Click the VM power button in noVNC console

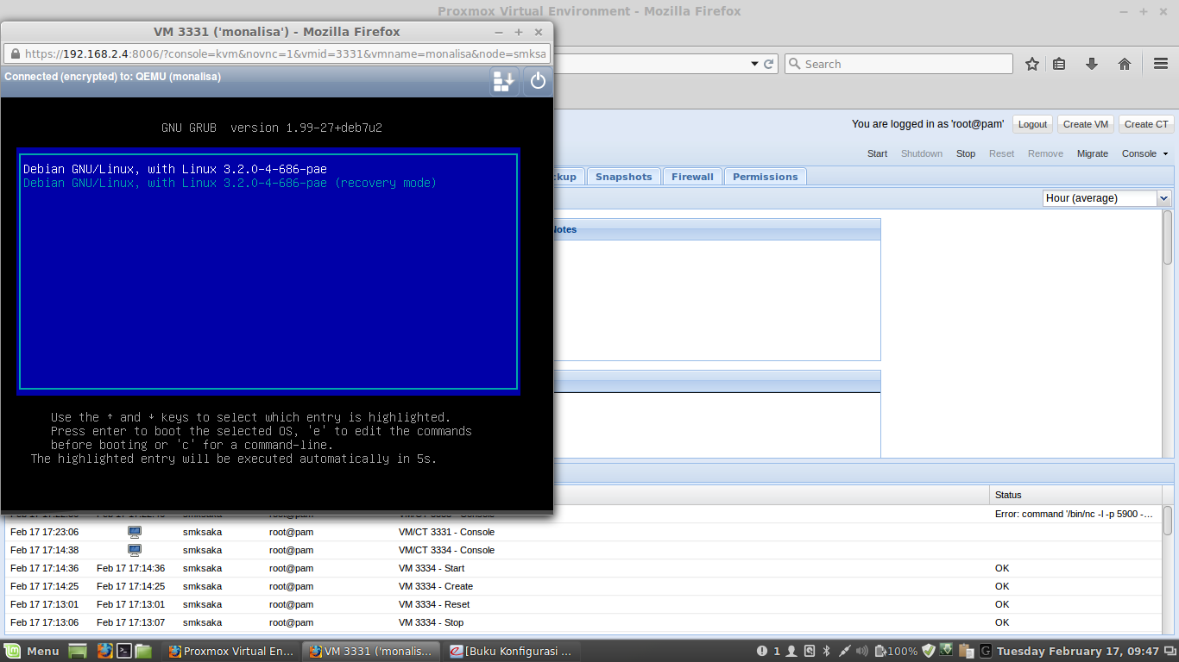coord(538,81)
